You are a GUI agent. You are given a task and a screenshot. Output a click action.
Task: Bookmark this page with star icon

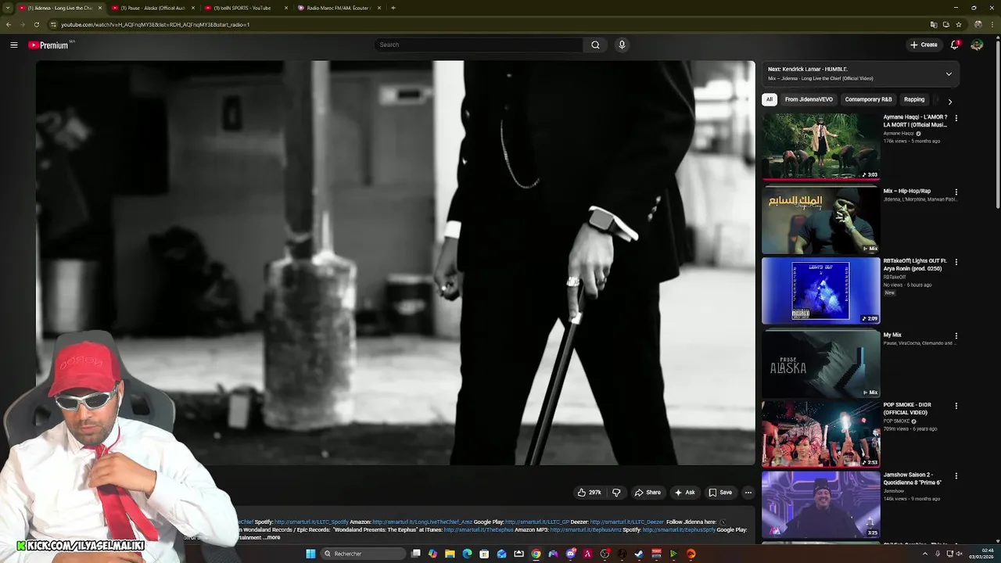click(x=959, y=24)
